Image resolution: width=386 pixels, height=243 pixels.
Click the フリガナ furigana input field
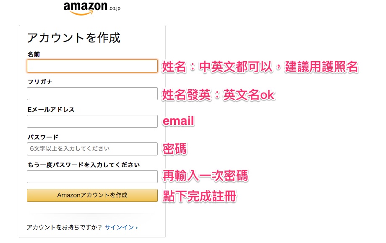point(92,93)
